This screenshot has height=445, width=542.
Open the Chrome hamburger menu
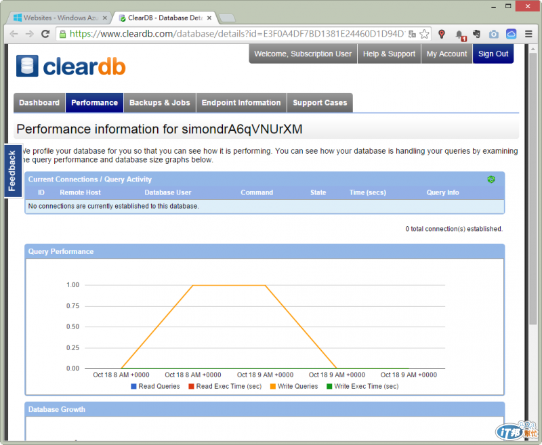(528, 34)
